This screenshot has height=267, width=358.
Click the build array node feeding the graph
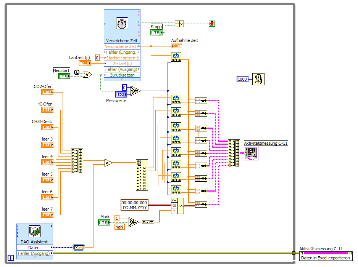234,153
